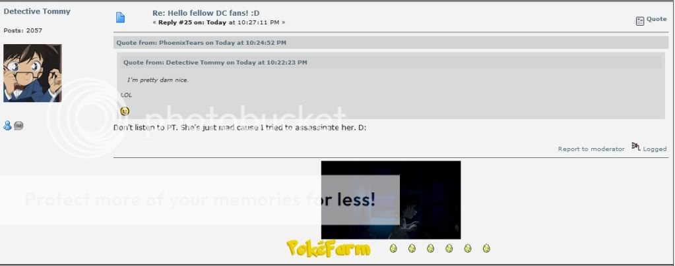View profile via blue person icon
Image resolution: width=675 pixels, height=266 pixels.
(x=7, y=126)
